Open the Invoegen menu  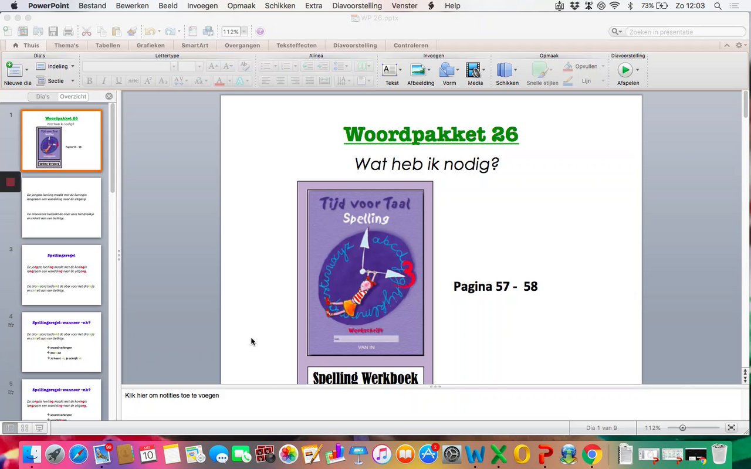coord(202,6)
